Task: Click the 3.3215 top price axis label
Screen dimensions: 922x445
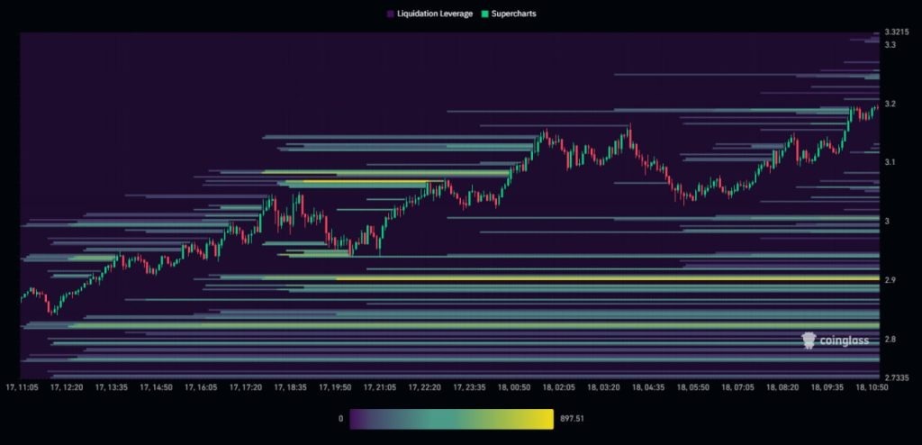Action: coord(897,33)
